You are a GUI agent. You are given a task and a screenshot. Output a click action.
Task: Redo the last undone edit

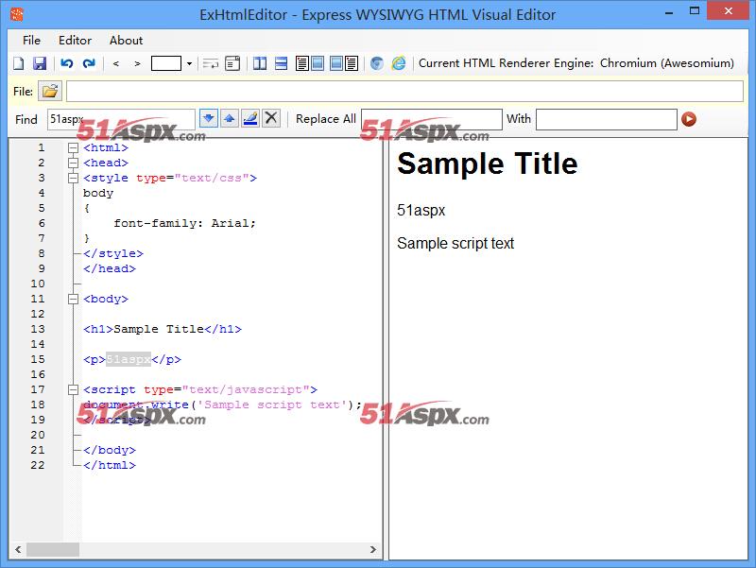89,63
